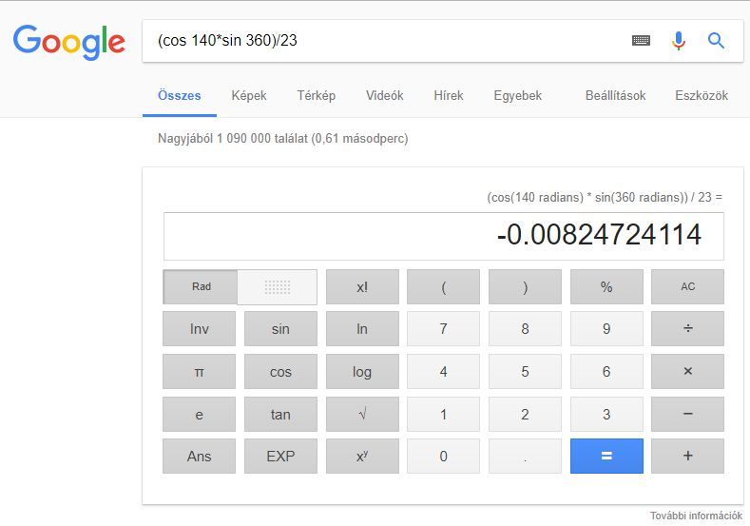This screenshot has height=526, width=750.
Task: Toggle the Inv inverse functions key
Action: point(199,329)
